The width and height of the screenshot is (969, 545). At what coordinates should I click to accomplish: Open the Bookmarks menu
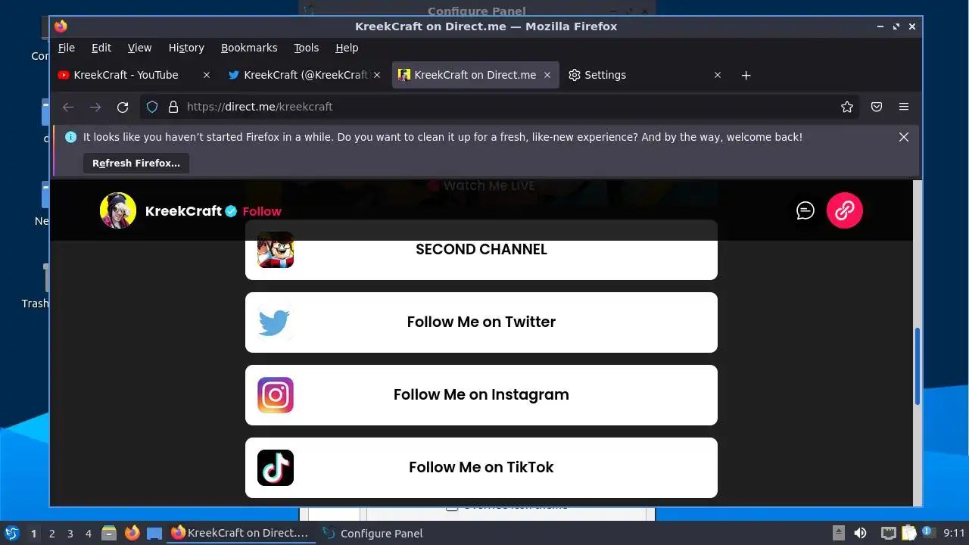coord(249,48)
